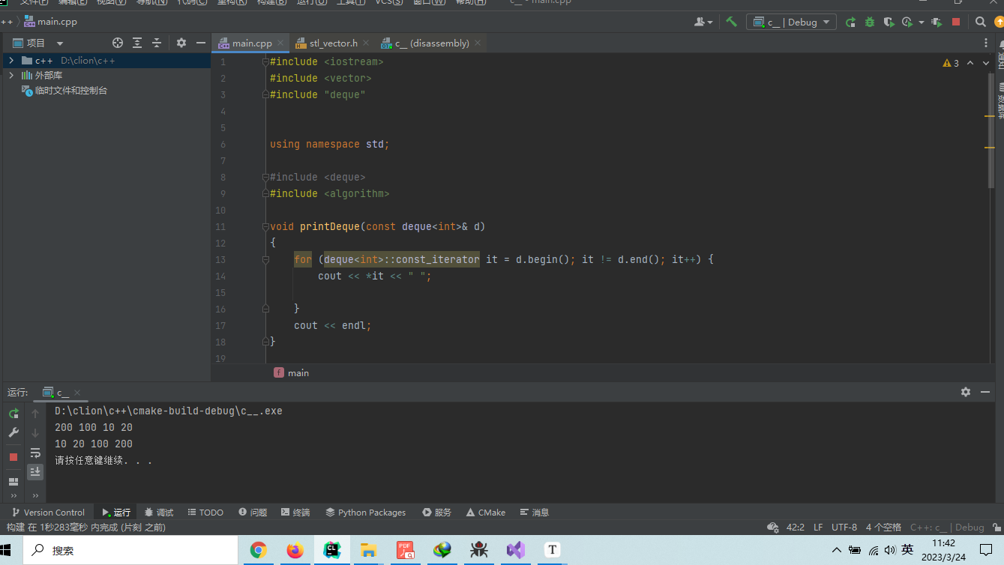
Task: Show more Run console toolbar actions
Action: [x=35, y=496]
